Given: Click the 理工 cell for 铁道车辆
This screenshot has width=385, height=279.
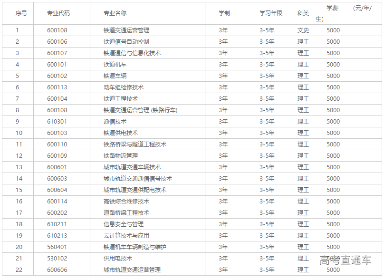Looking at the screenshot, I should coord(303,76).
